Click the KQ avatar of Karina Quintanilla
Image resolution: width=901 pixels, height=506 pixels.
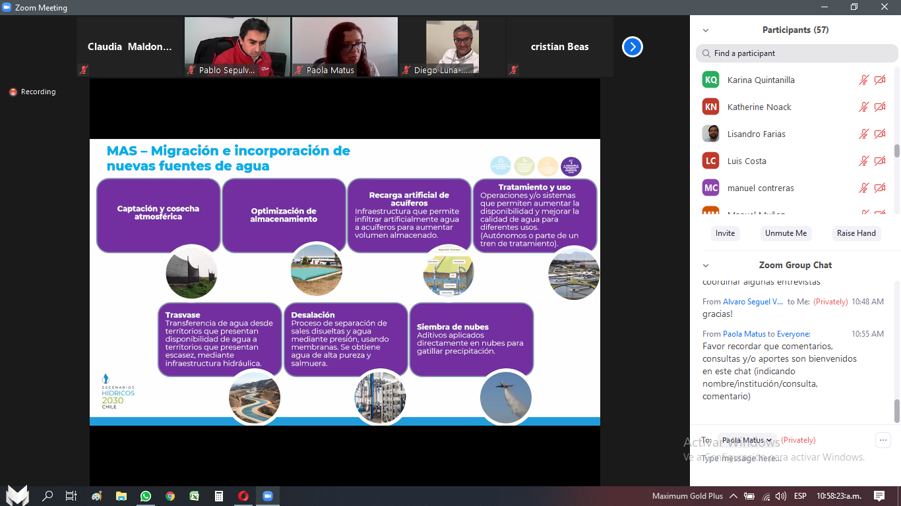pyautogui.click(x=710, y=80)
